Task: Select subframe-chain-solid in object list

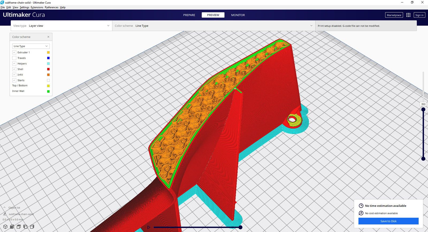Action: click(21, 214)
